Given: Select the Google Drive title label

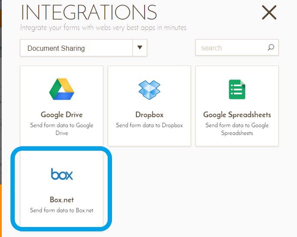Looking at the screenshot, I should point(62,115).
